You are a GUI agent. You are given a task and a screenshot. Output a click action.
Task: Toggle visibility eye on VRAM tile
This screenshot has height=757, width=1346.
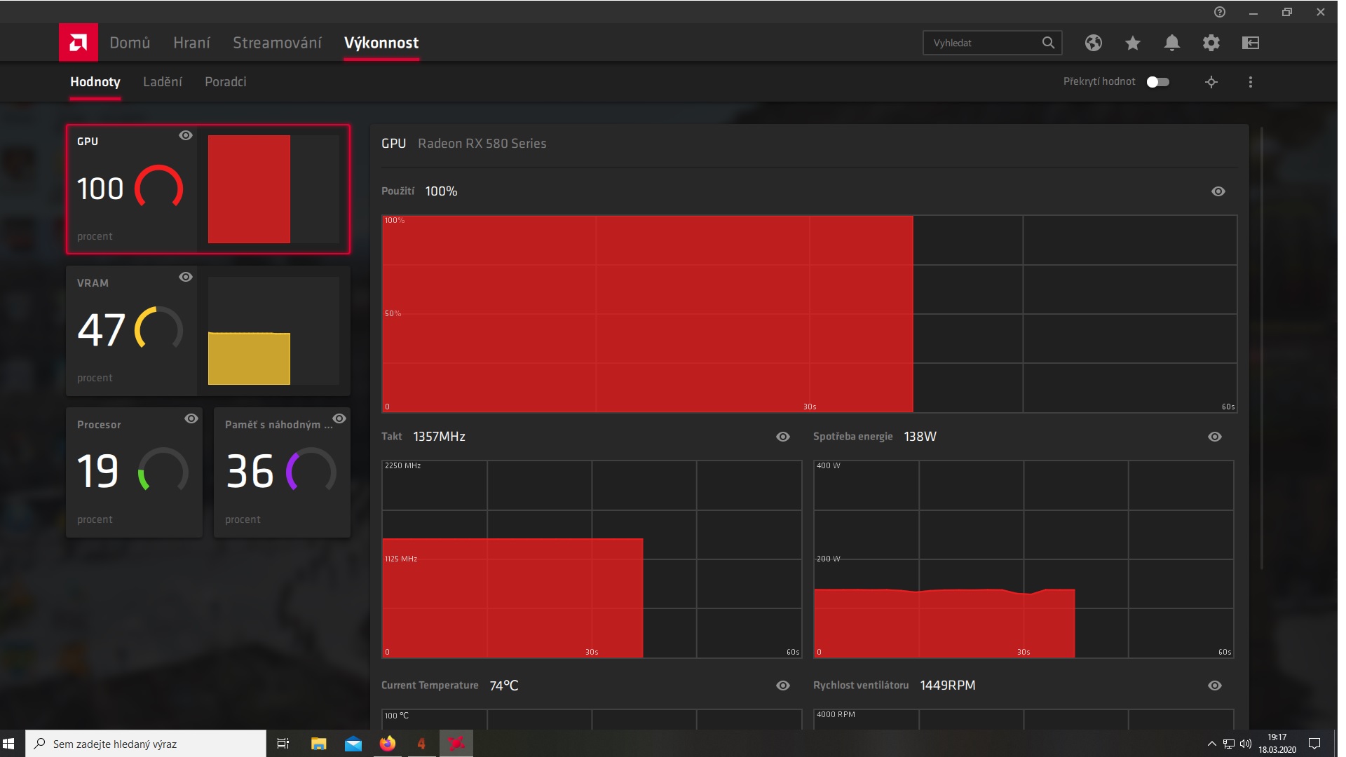coord(185,277)
